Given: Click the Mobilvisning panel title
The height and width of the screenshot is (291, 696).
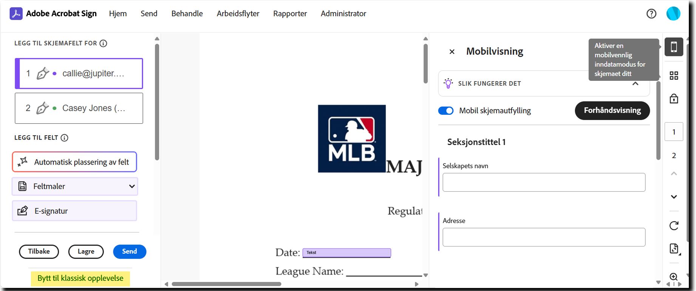Looking at the screenshot, I should coord(495,51).
